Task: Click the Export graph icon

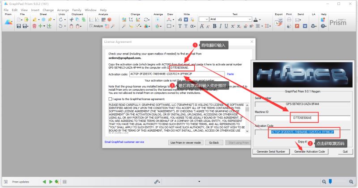Action: pyautogui.click(x=279, y=22)
